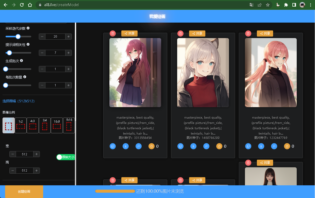Delete the image with seed 1480766200

pos(180,34)
